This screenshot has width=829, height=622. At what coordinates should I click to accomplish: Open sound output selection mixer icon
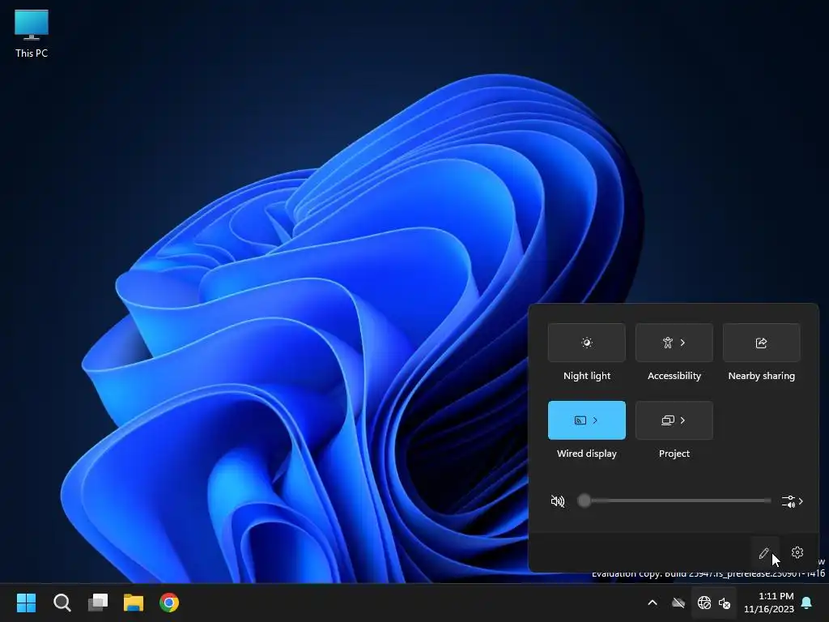[789, 501]
